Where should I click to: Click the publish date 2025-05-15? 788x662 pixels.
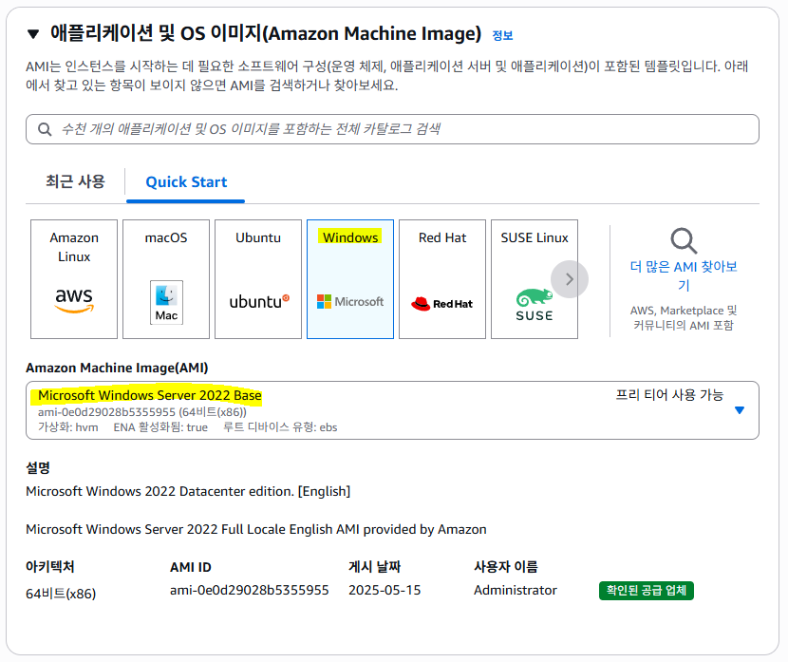pyautogui.click(x=385, y=590)
